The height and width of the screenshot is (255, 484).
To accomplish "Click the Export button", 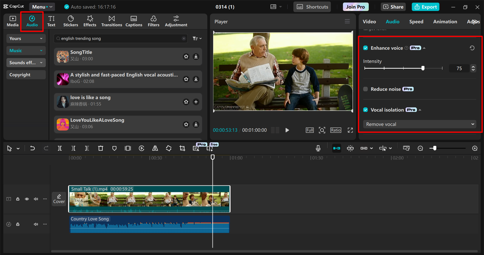I will click(x=425, y=7).
